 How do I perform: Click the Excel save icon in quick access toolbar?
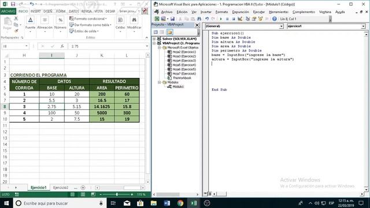coord(13,4)
